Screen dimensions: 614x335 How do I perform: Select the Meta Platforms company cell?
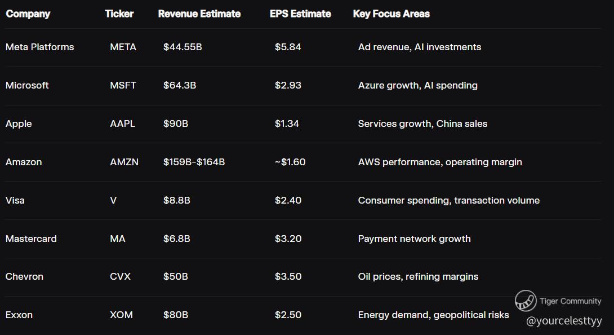pos(39,47)
